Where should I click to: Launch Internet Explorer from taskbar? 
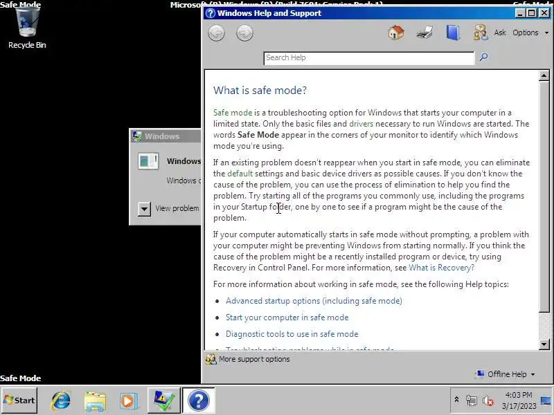point(61,400)
